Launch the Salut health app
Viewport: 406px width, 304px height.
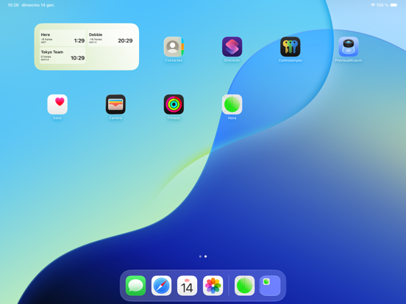[x=57, y=104]
